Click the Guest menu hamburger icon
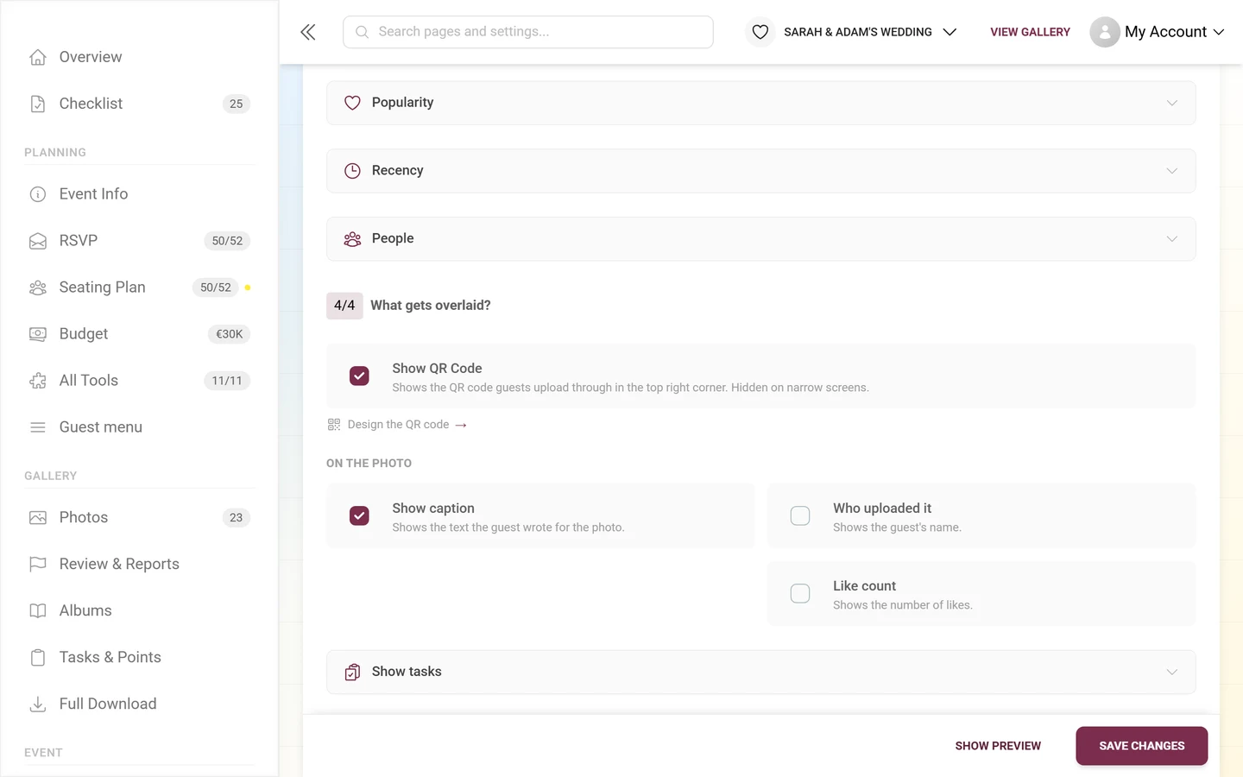 (x=38, y=427)
